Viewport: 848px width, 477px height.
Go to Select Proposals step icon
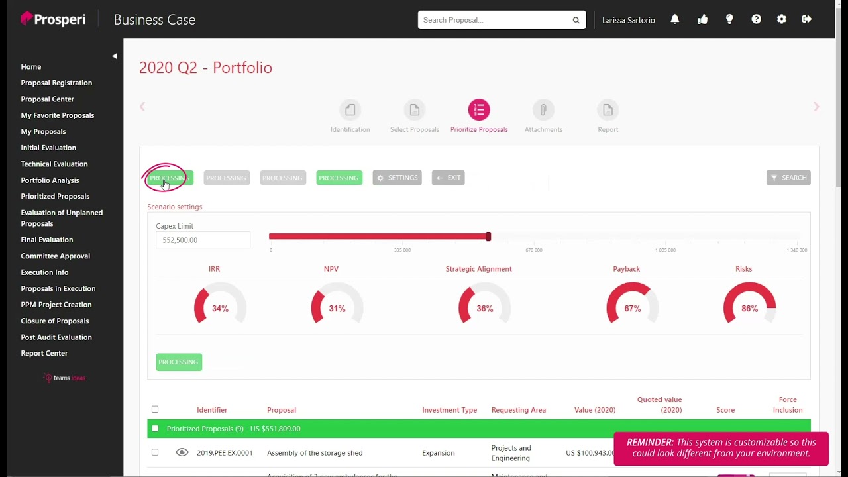(x=414, y=109)
